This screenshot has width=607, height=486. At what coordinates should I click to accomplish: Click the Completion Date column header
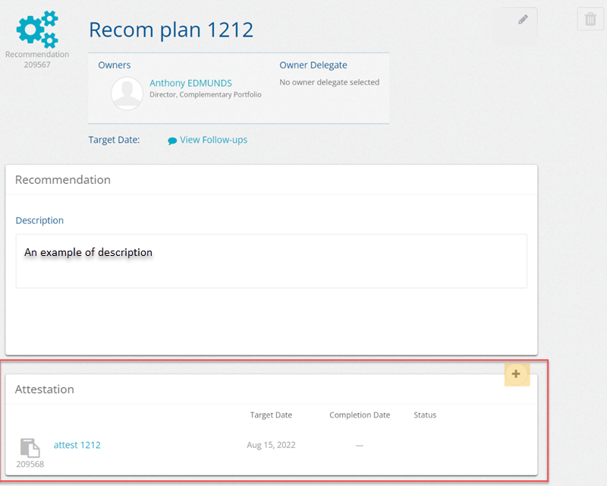[359, 415]
